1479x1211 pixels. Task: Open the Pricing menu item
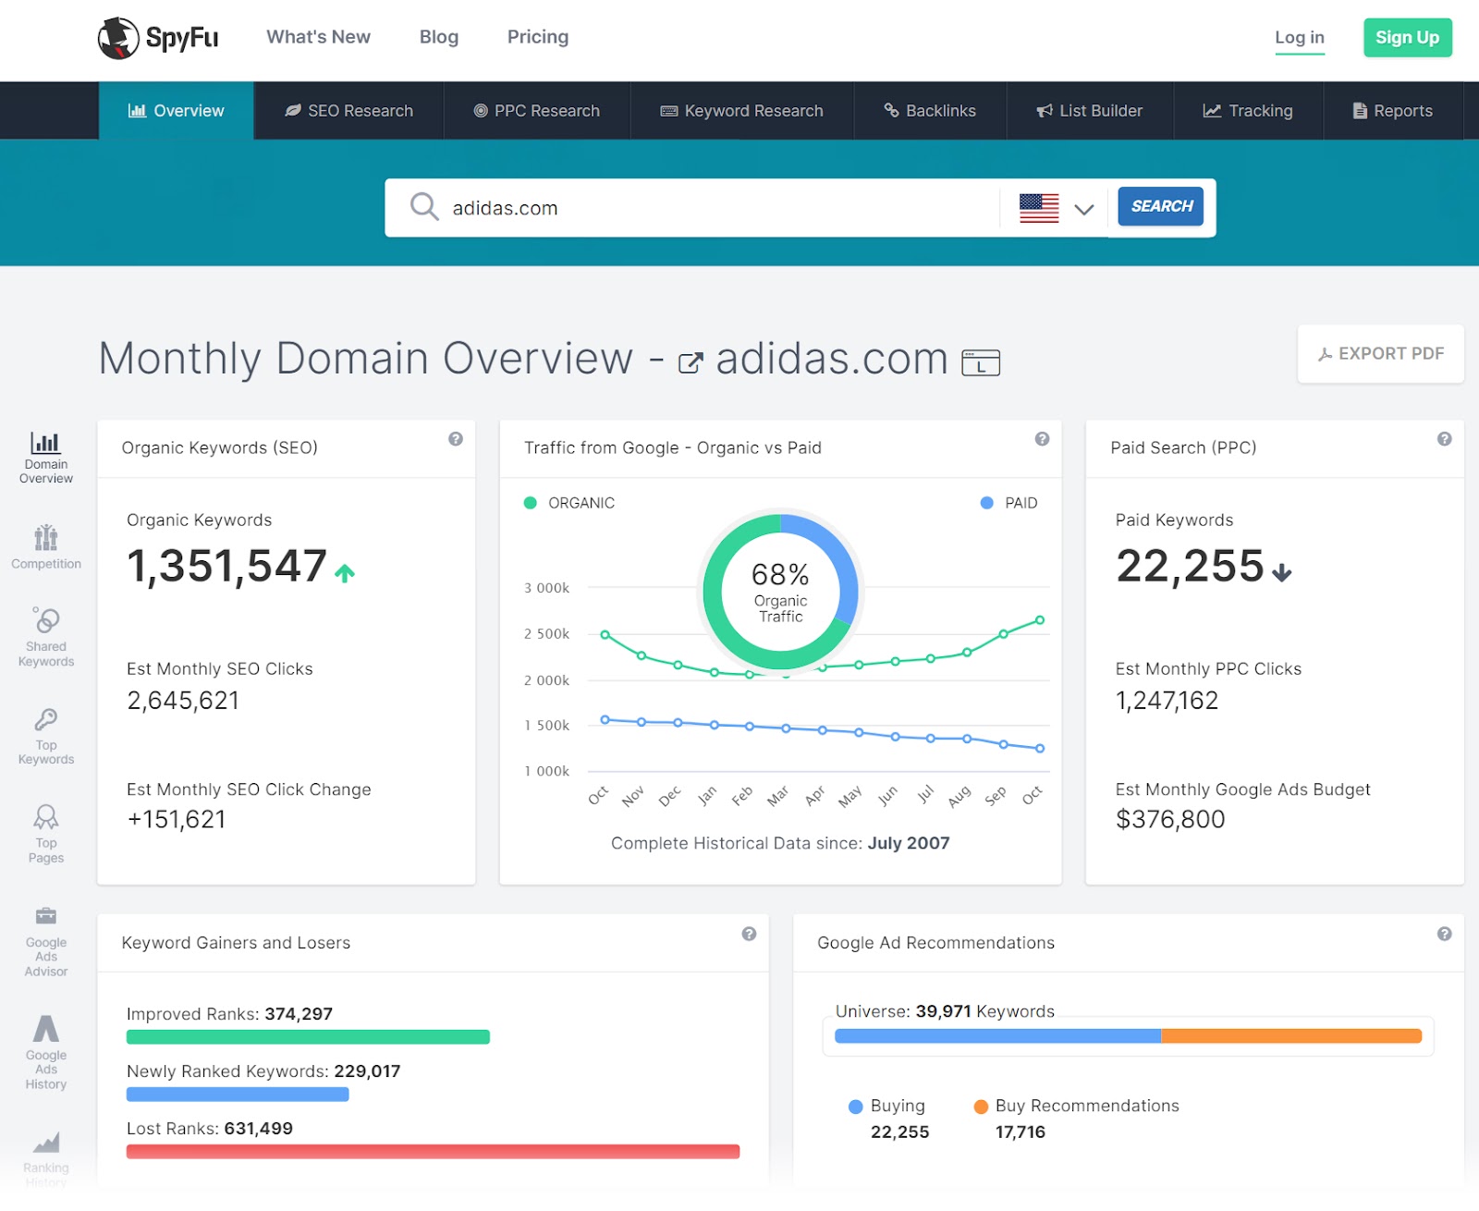[x=537, y=37]
